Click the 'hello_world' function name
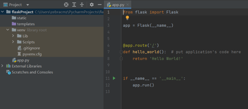 pos(146,52)
